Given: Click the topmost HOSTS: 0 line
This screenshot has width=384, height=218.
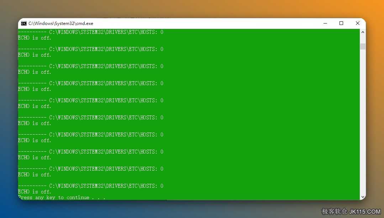Looking at the screenshot, I should (x=91, y=32).
